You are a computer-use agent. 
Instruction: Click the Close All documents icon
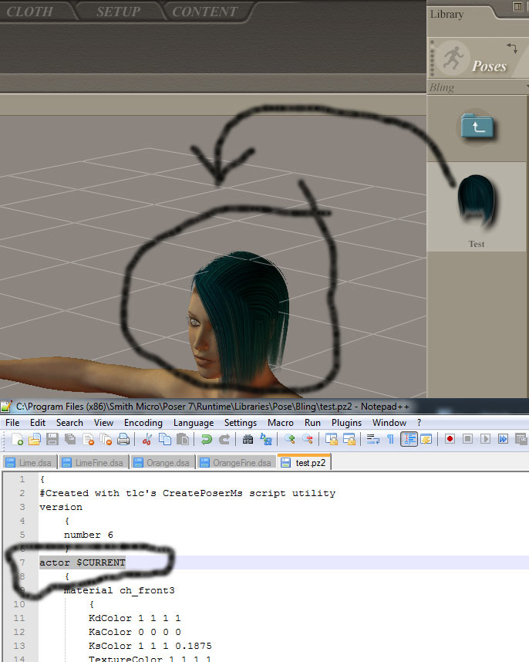(x=106, y=440)
